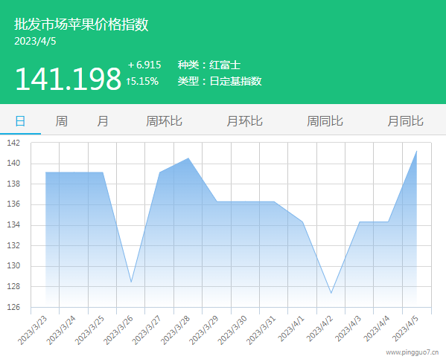The height and width of the screenshot is (359, 446).
Task: Open the 周同比 tab
Action: point(325,121)
